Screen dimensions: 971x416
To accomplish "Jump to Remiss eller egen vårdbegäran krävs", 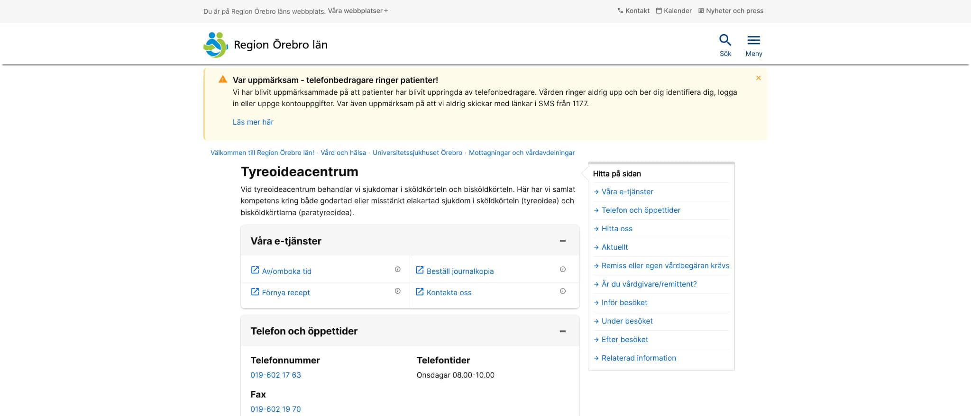I will click(665, 265).
